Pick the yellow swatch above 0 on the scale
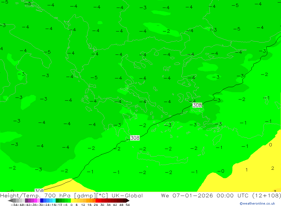Screen dimensions: 281x206 [72, 201]
